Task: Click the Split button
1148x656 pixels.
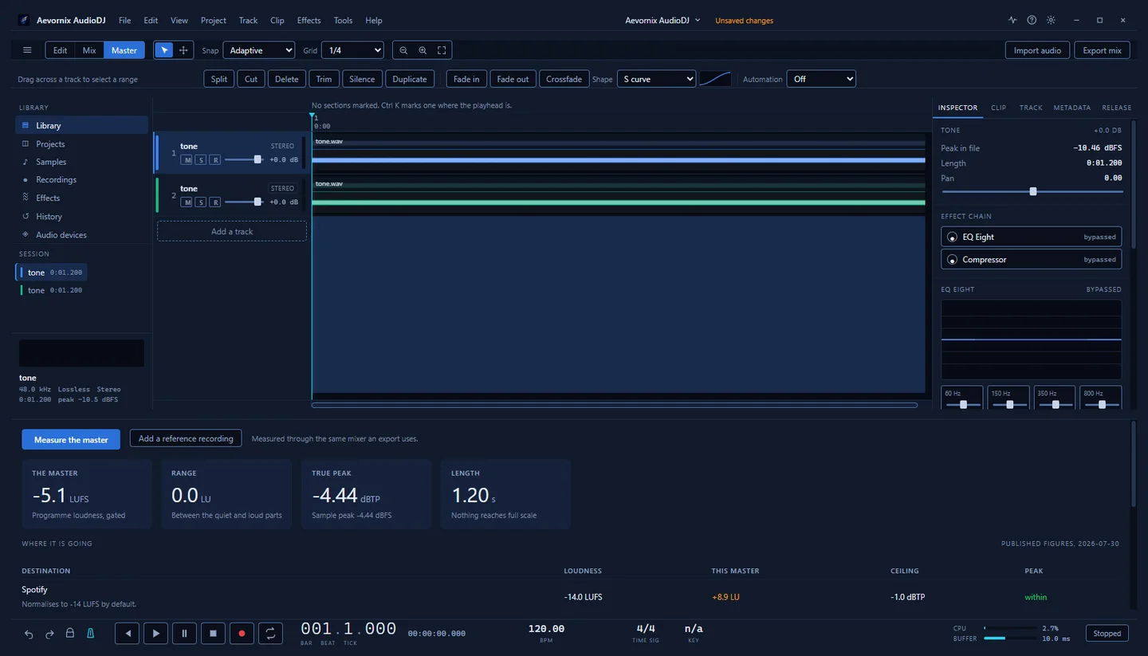Action: pyautogui.click(x=219, y=79)
